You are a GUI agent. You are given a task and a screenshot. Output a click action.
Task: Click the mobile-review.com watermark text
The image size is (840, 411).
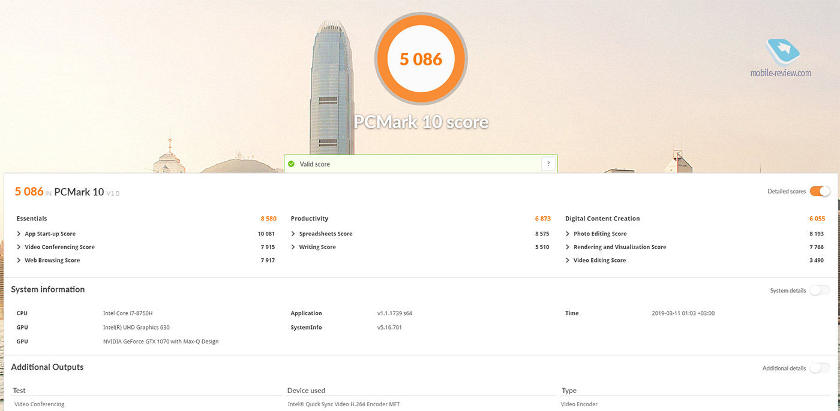point(781,73)
